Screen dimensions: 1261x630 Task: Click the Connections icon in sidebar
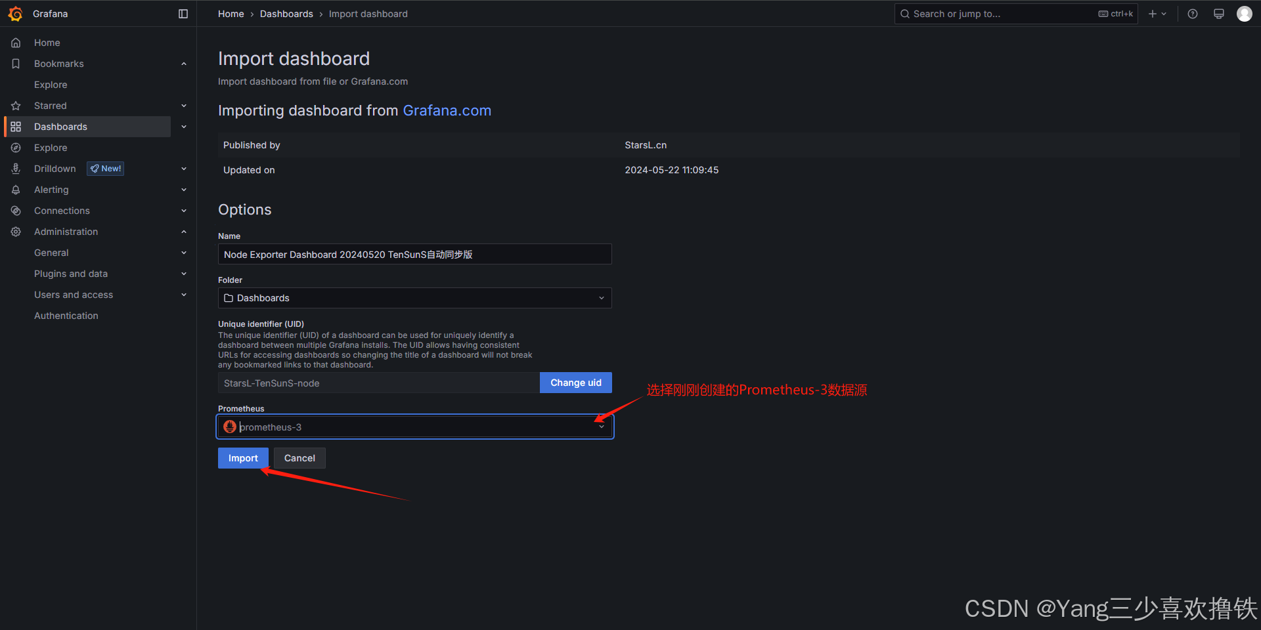tap(16, 211)
